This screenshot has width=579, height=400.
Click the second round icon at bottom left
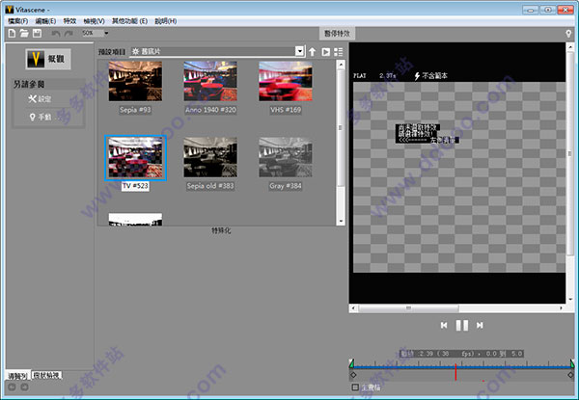click(24, 387)
